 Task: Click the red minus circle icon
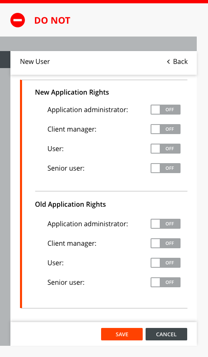(x=17, y=20)
